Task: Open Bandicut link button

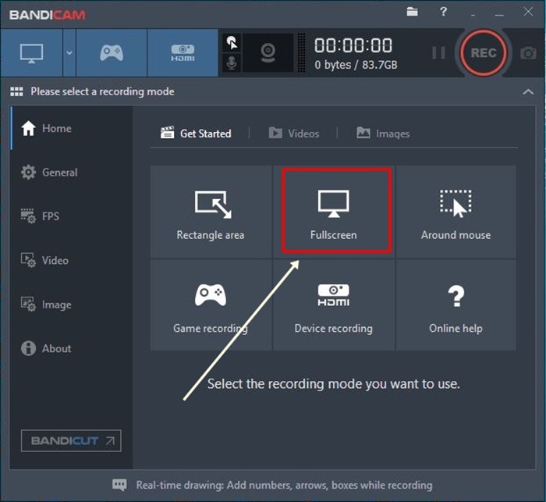Action: point(71,441)
